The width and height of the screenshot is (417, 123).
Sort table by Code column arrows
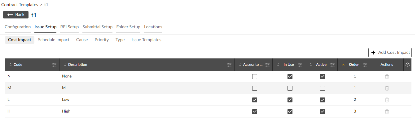[x=11, y=65]
